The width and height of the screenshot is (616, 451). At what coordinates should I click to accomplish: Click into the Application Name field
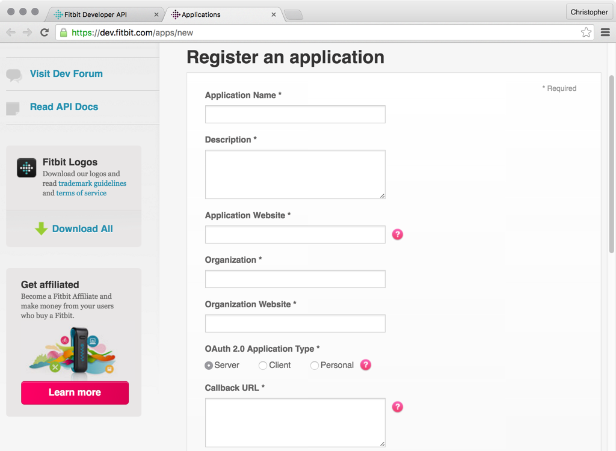tap(295, 114)
